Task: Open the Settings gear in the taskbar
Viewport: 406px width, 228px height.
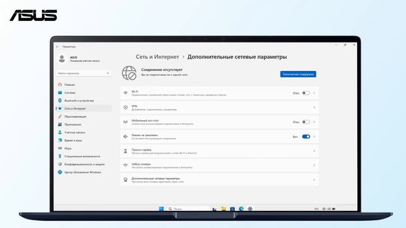Action: (x=250, y=208)
